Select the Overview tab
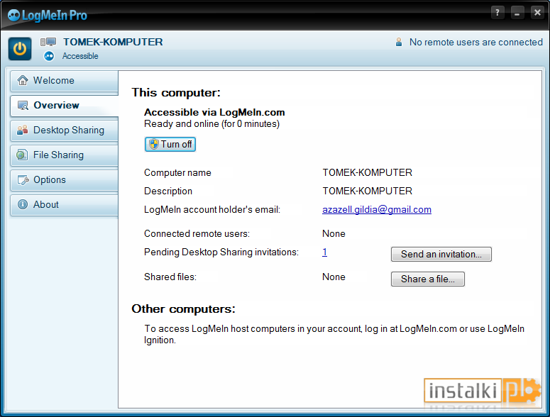Viewport: 550px width, 417px height. pos(64,106)
